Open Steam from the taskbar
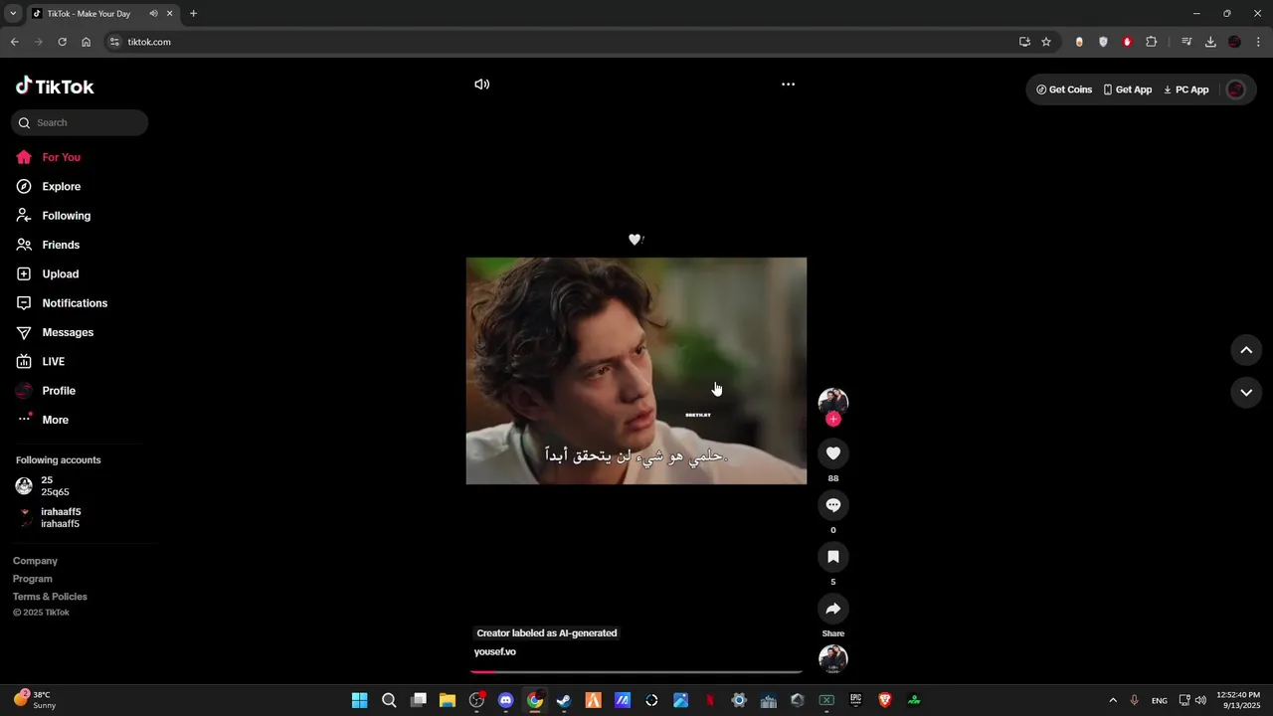 tap(564, 700)
